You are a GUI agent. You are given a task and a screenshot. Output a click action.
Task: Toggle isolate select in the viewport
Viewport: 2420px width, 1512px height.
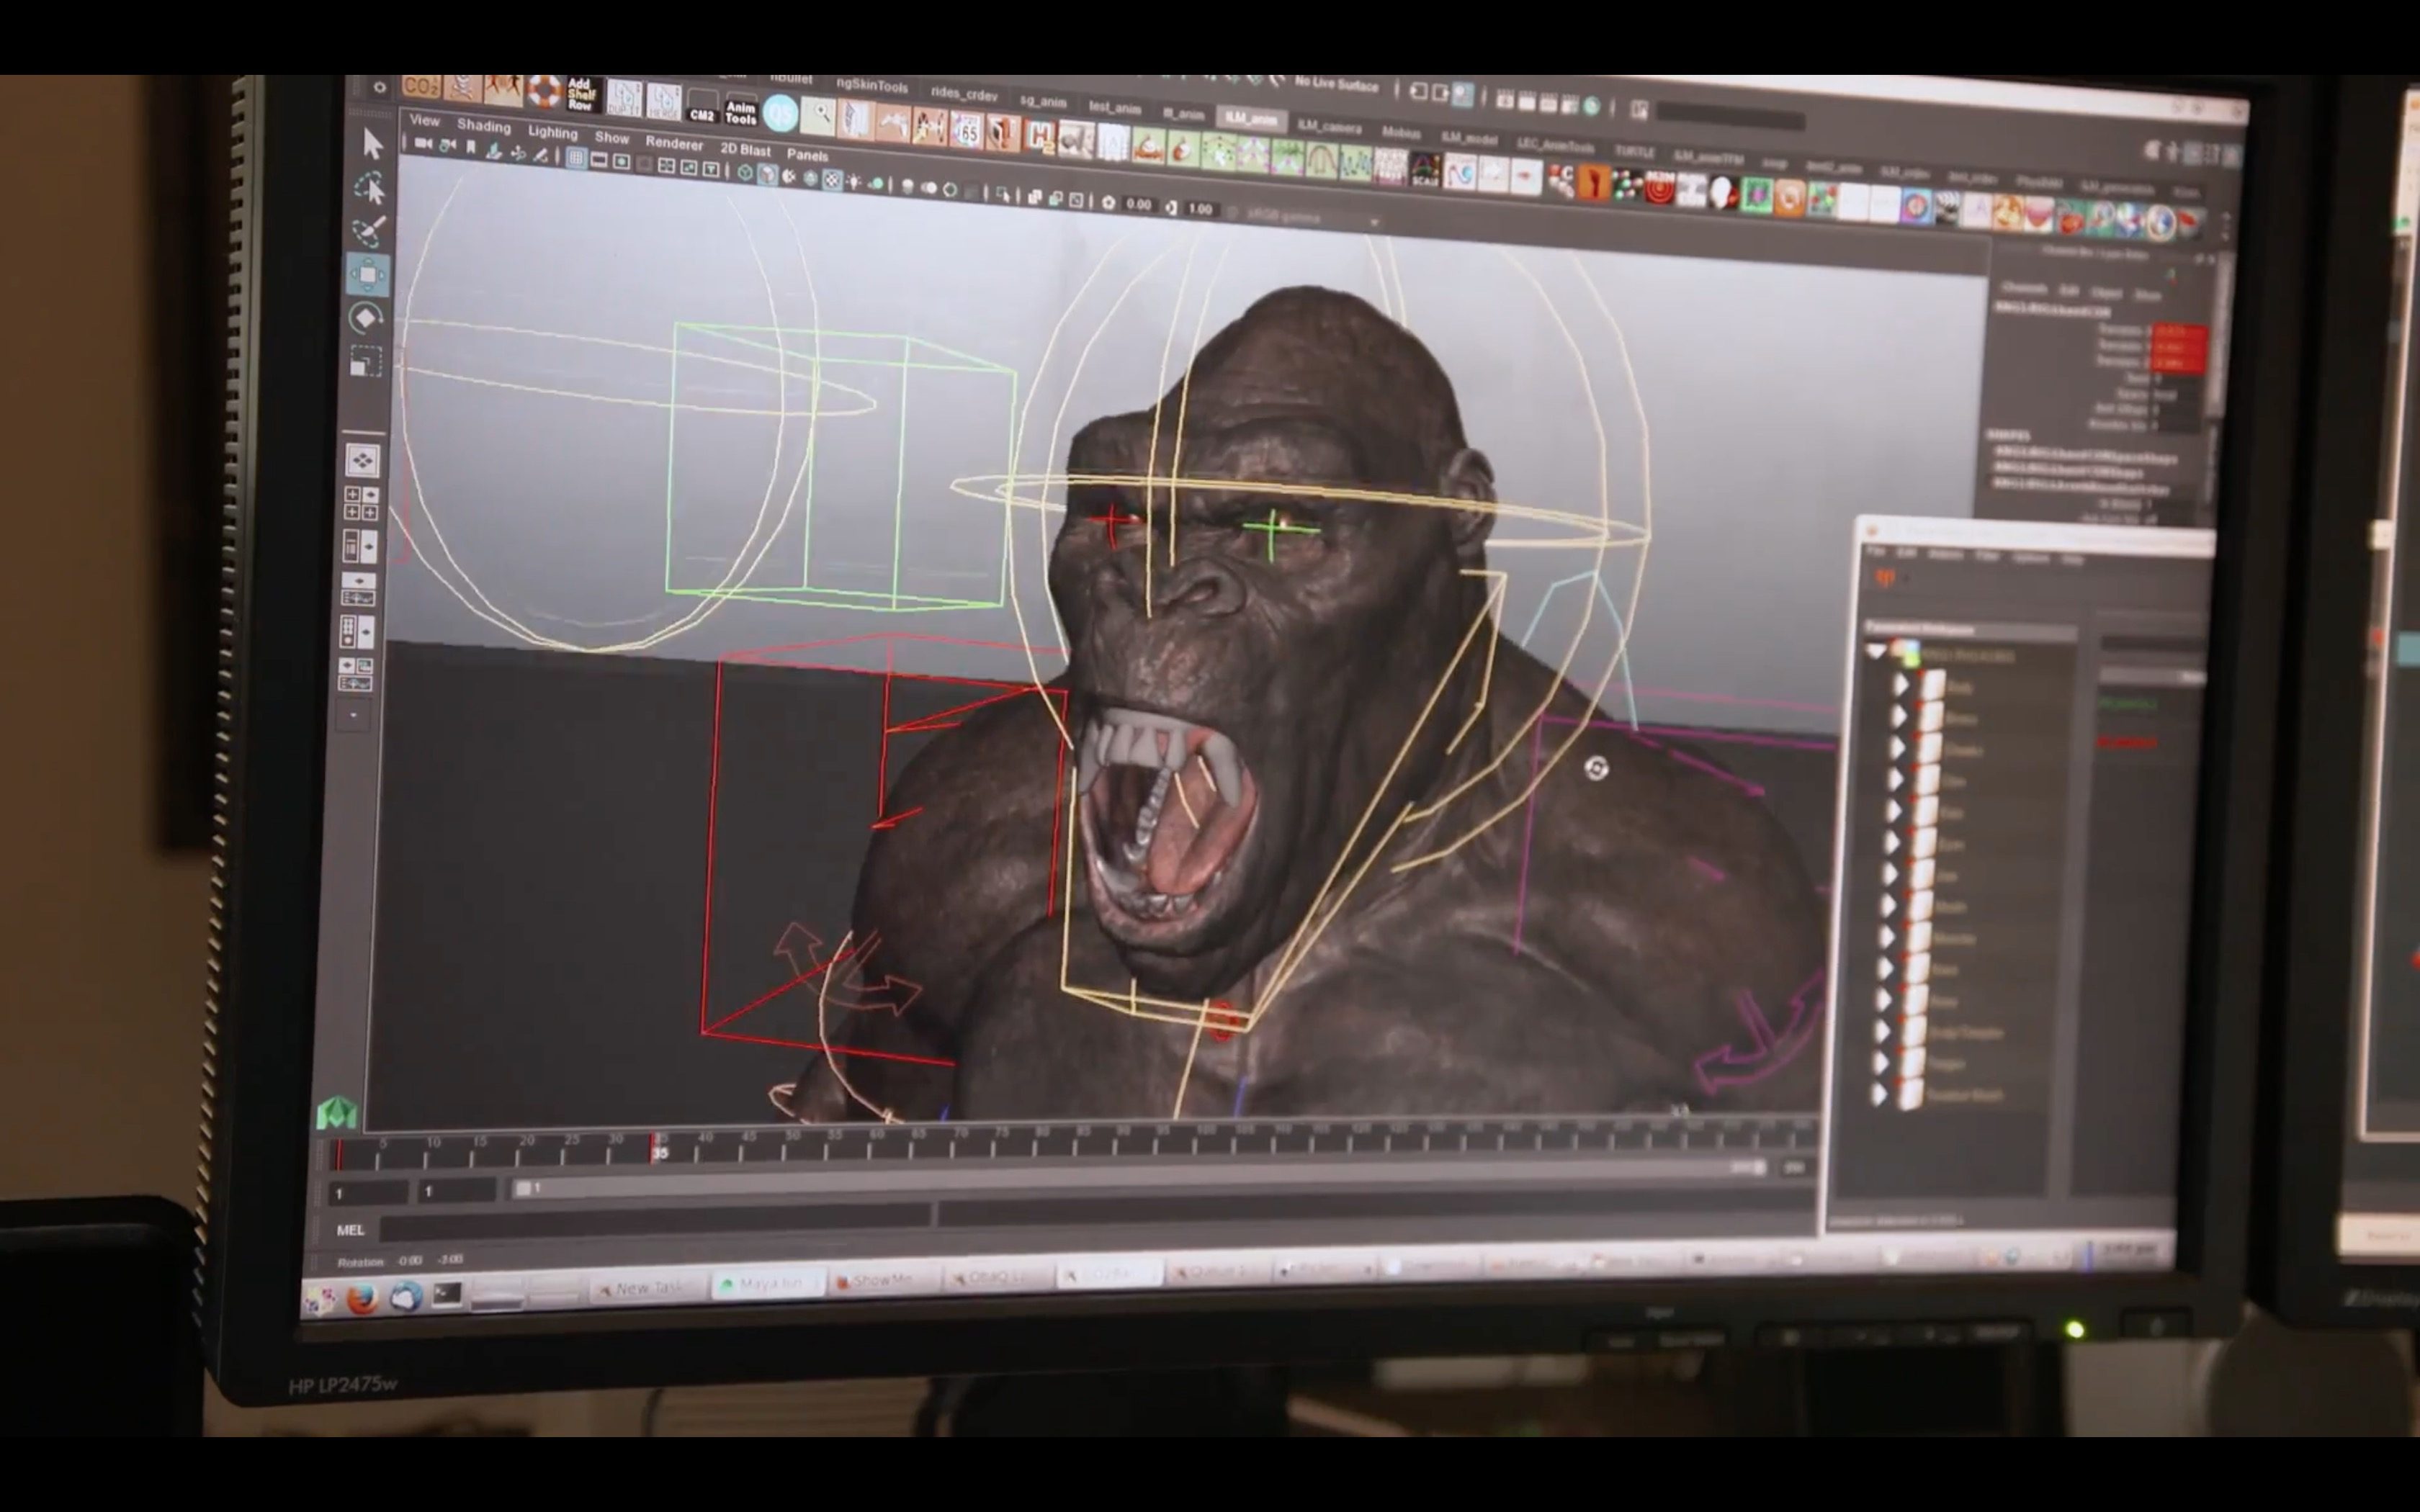1003,194
